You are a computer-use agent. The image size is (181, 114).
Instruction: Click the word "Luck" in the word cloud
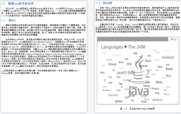point(167,64)
